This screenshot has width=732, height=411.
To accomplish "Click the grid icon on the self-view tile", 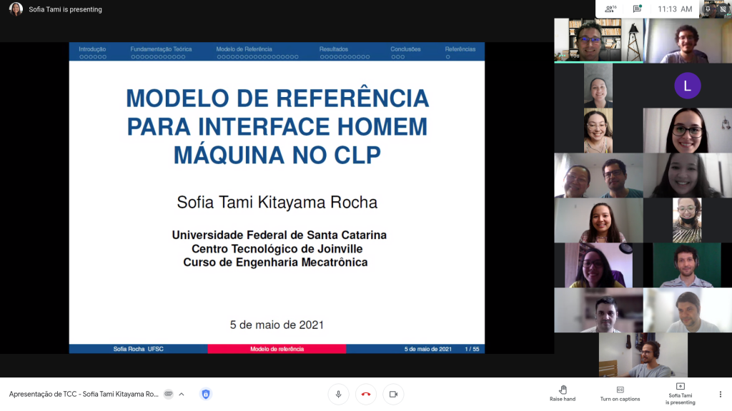I will pos(723,9).
